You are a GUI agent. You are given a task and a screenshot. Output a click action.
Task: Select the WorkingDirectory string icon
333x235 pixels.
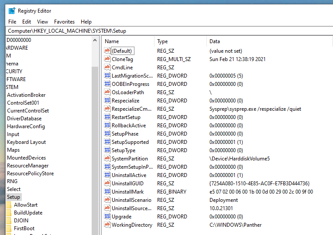(107, 224)
